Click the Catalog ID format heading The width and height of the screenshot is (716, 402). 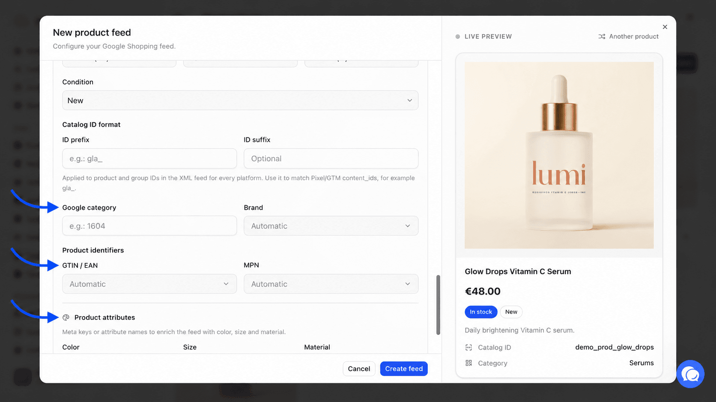91,125
